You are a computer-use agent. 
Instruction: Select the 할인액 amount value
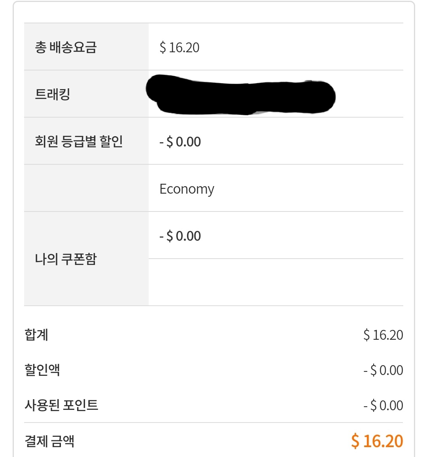383,370
